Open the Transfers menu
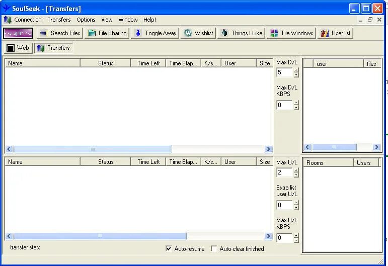 pos(59,20)
